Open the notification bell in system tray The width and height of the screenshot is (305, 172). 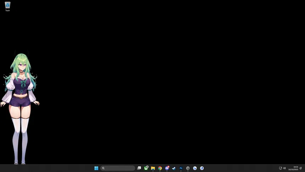pos(301,168)
